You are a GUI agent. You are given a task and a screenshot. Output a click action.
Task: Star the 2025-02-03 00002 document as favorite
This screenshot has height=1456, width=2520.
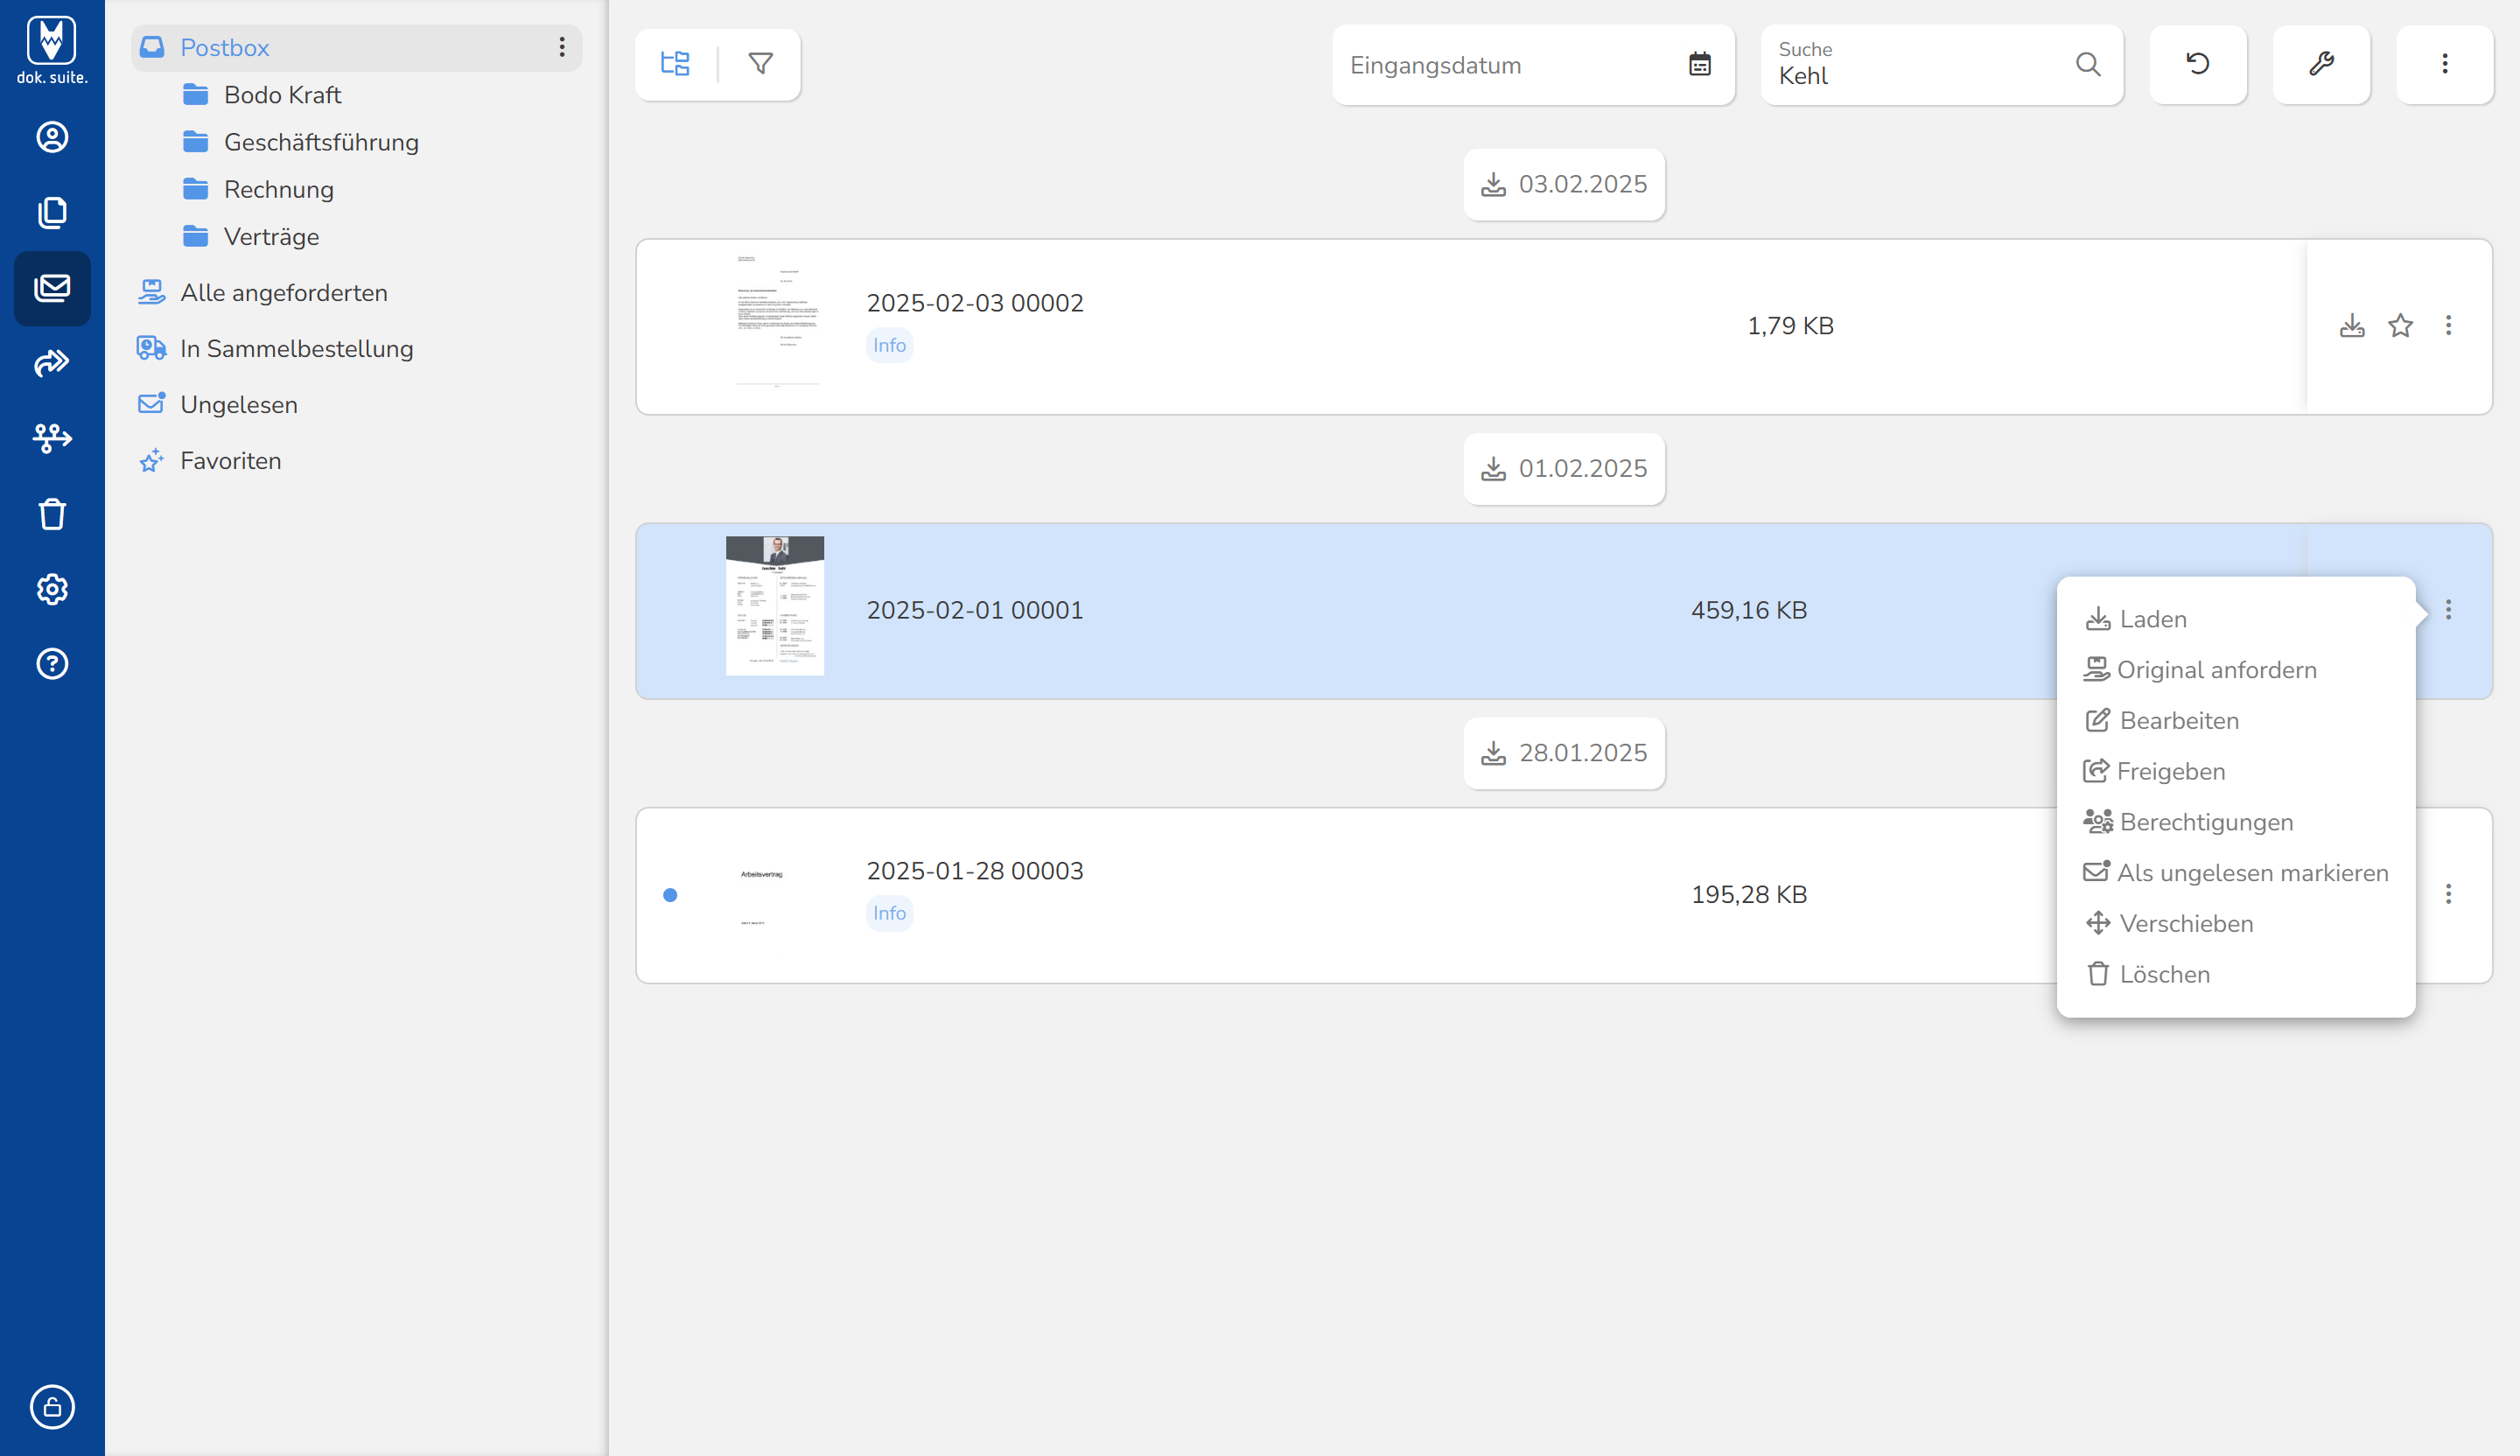point(2401,325)
